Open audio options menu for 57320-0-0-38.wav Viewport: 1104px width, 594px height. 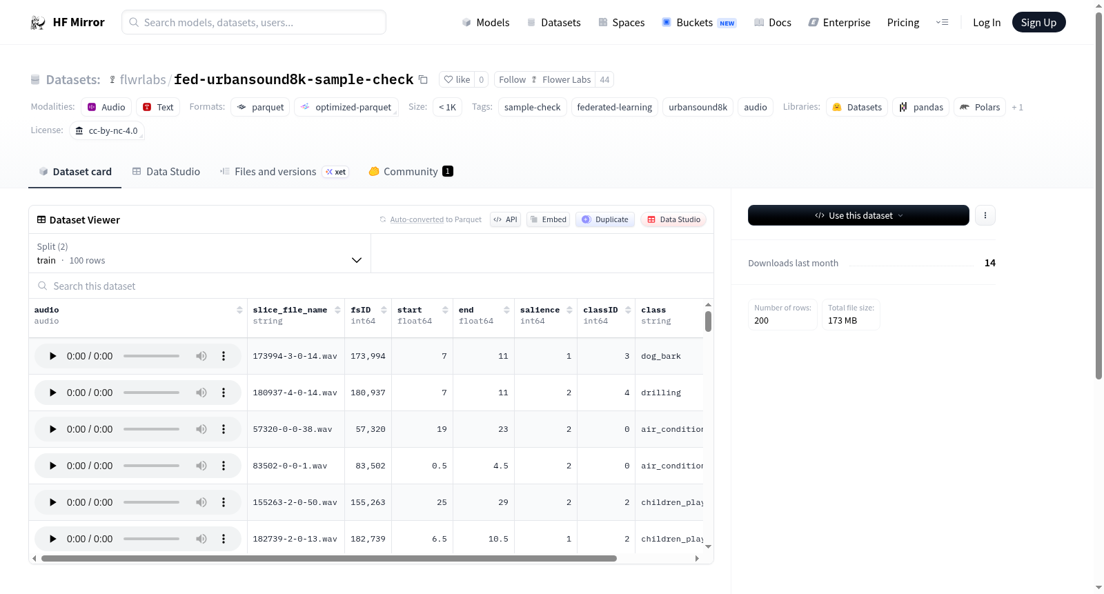tap(224, 429)
